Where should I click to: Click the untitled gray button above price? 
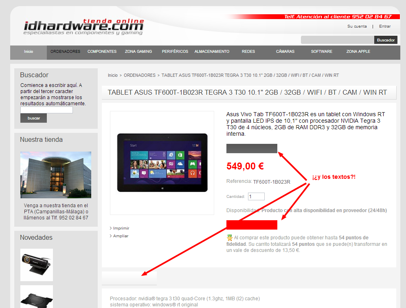click(x=252, y=149)
